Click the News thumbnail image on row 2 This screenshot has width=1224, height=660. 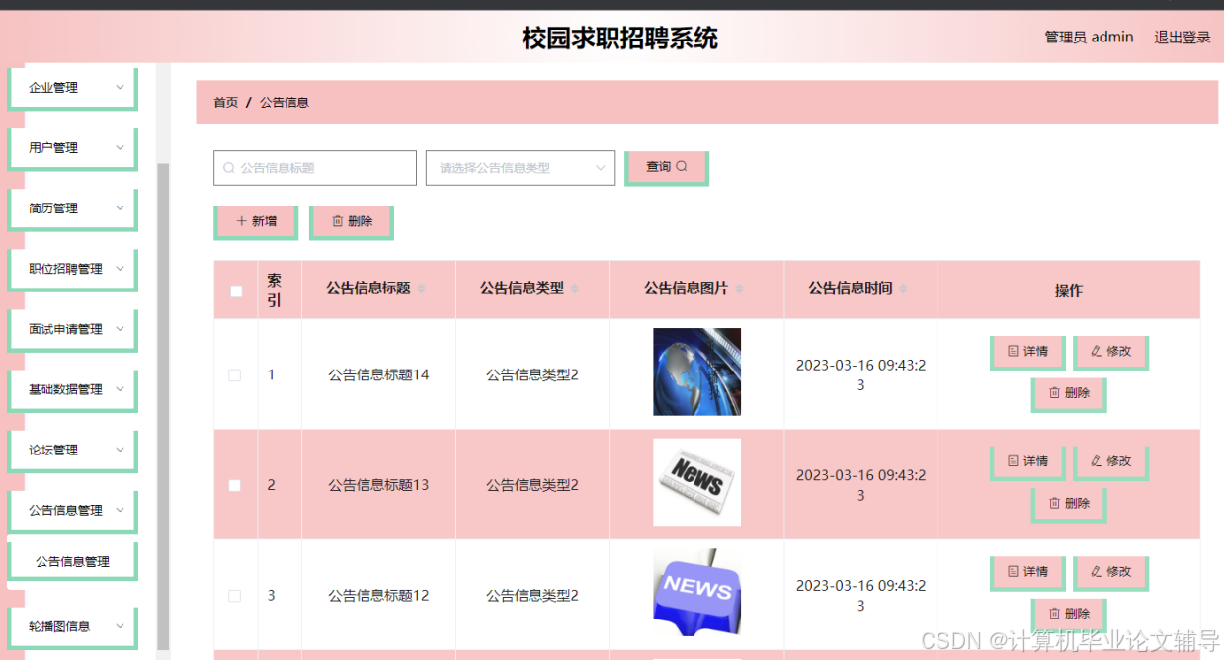coord(696,482)
